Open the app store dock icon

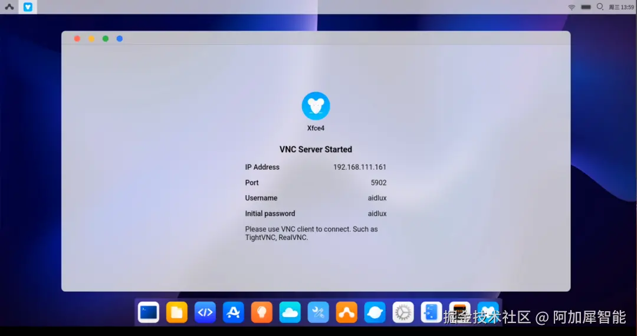233,312
